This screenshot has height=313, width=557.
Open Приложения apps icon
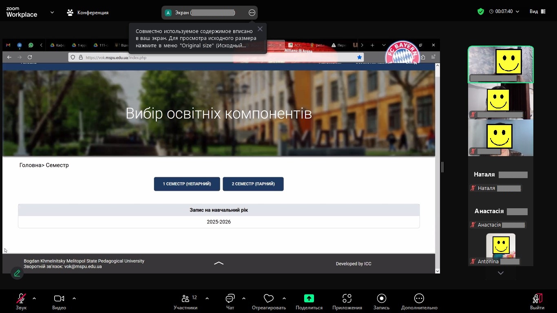[347, 302]
